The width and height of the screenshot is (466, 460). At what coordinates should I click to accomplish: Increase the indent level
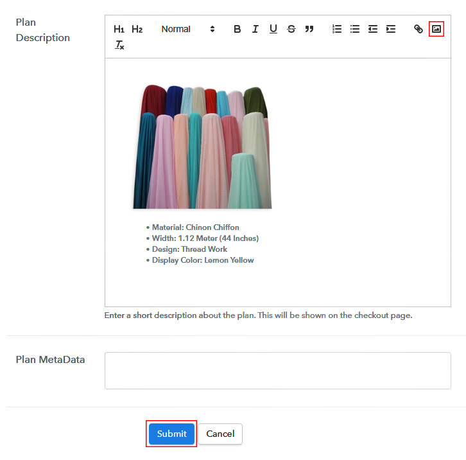point(391,29)
